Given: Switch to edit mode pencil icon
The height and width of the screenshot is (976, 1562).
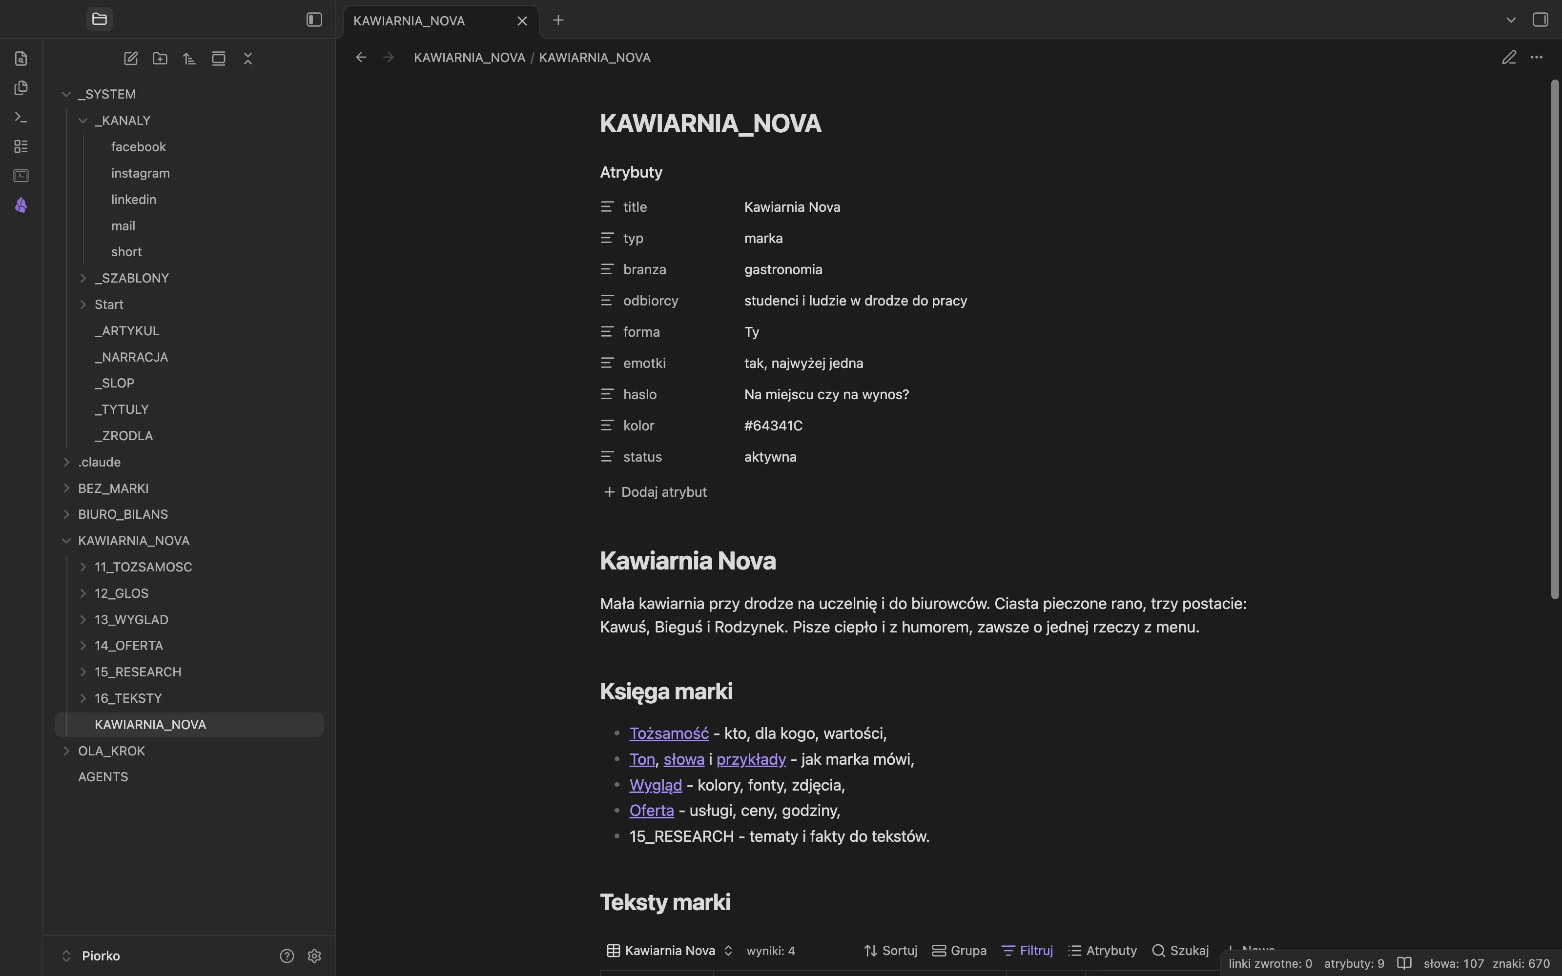Looking at the screenshot, I should (1508, 58).
